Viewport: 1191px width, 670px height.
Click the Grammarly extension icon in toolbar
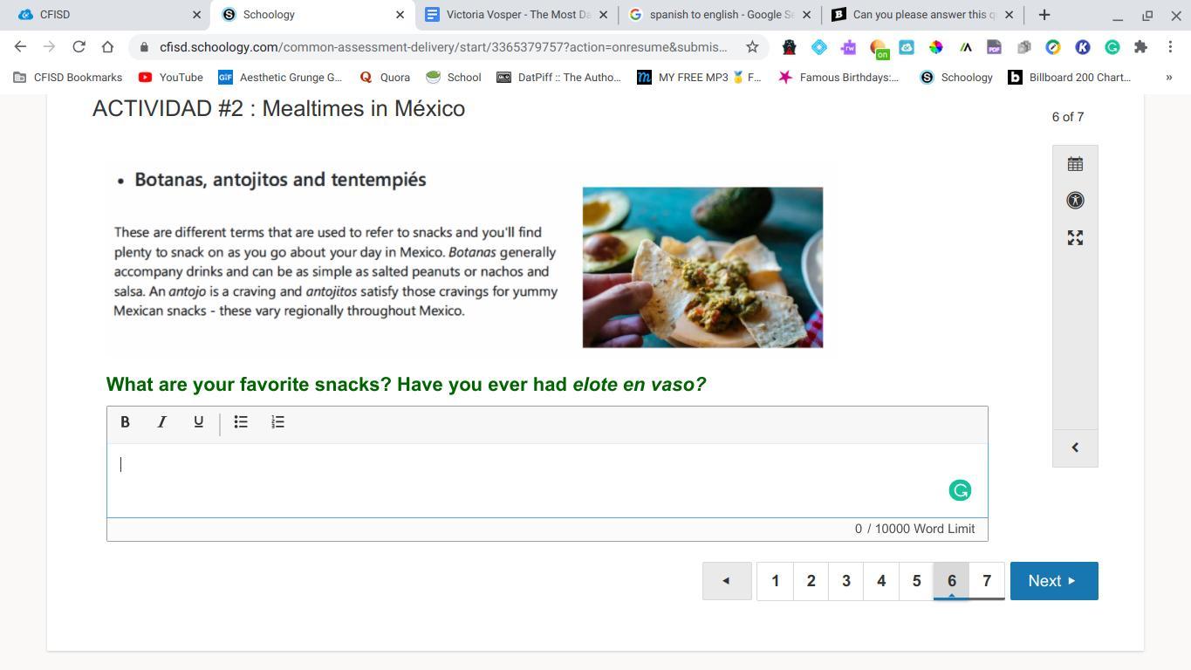1112,47
